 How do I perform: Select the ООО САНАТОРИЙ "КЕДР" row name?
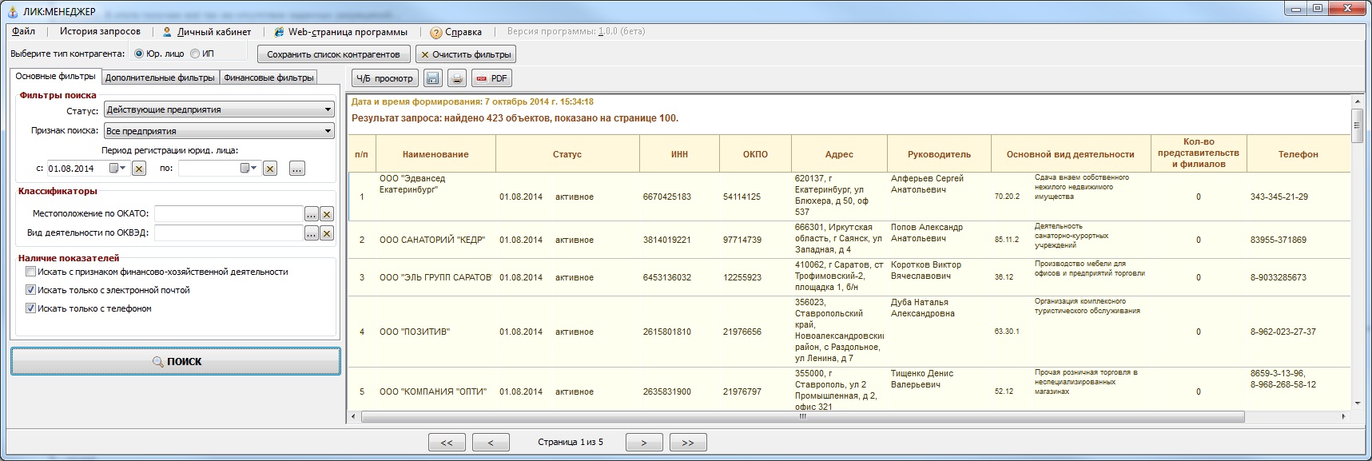(432, 240)
